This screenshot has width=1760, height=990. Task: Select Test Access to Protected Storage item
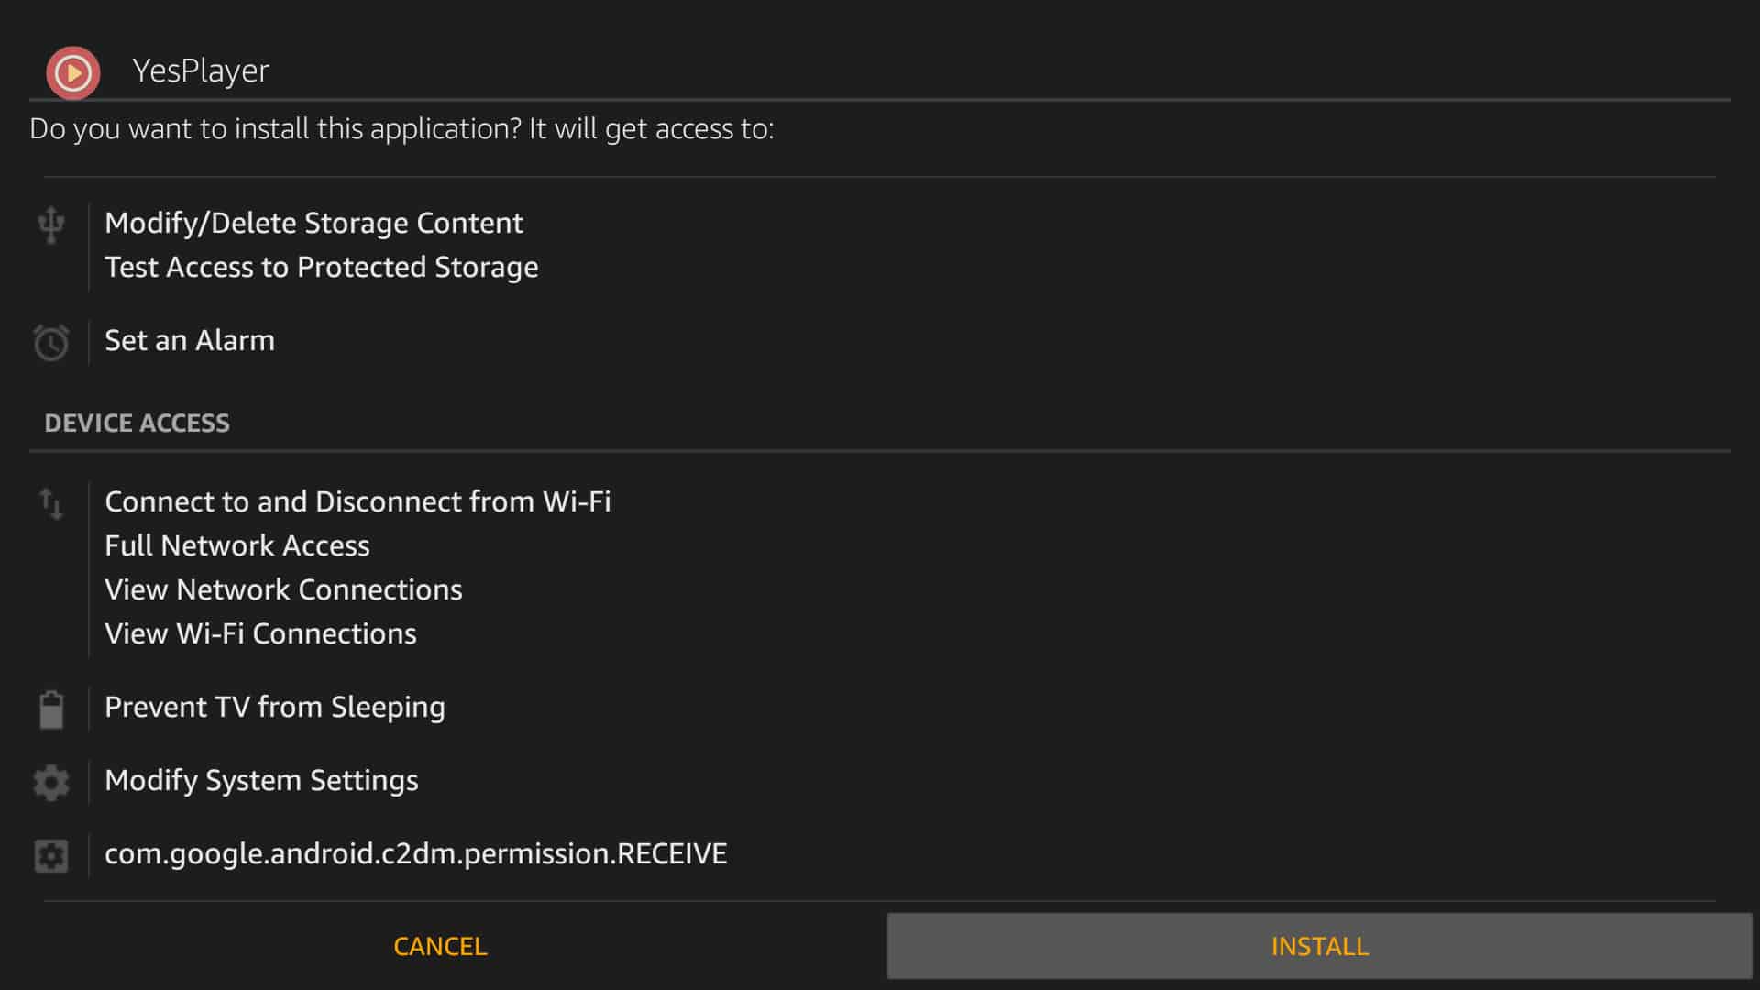(320, 267)
